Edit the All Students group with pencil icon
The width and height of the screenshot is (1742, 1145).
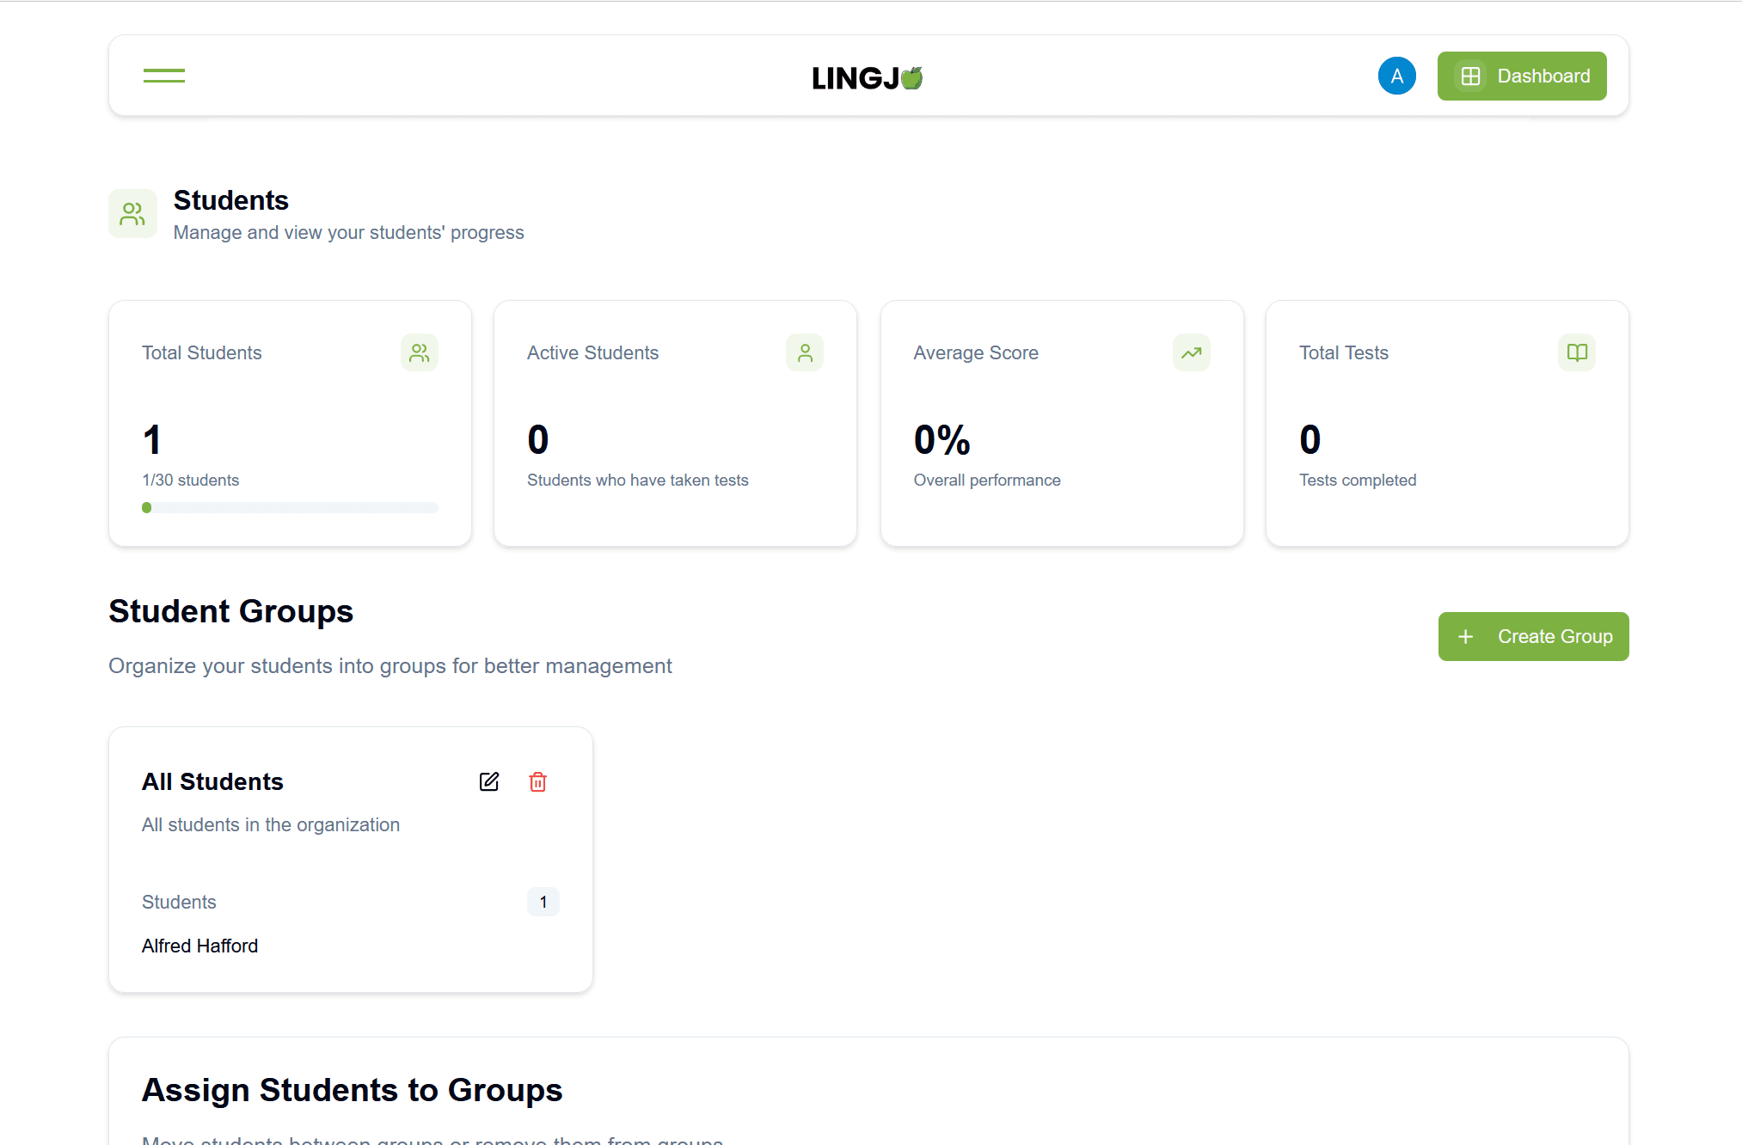click(489, 781)
